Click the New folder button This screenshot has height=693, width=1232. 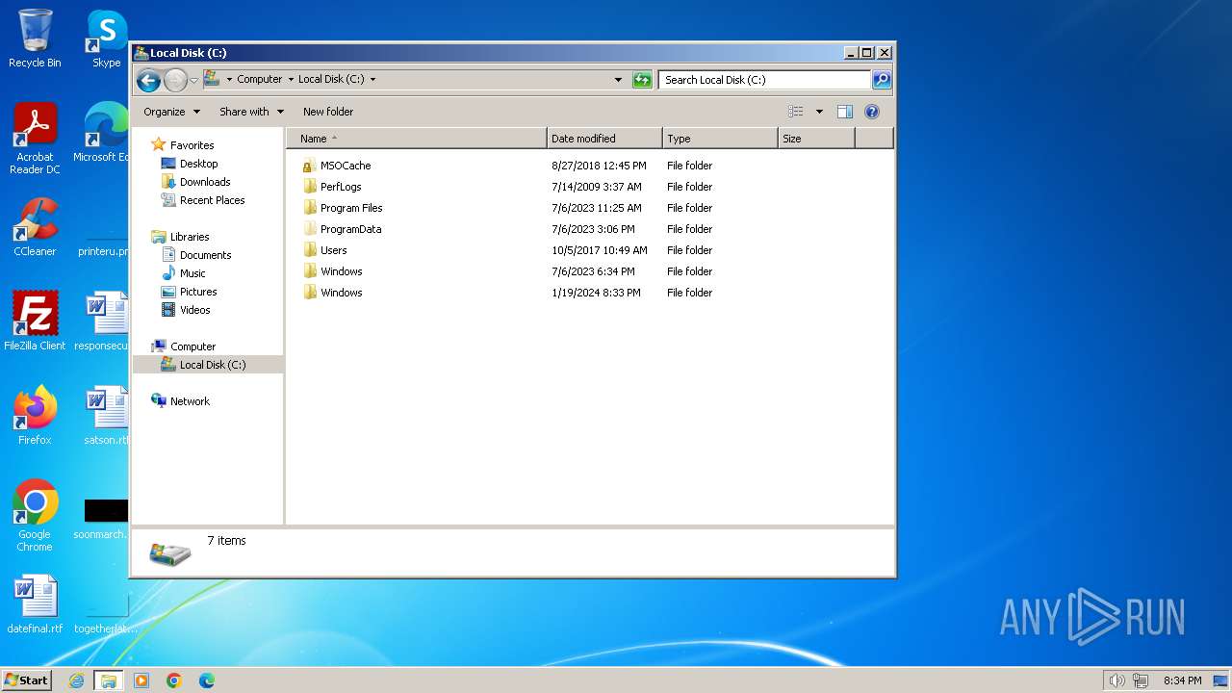[x=328, y=112]
